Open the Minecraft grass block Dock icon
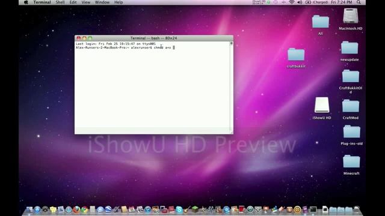Viewport: 385px width, 216px height. point(195,209)
